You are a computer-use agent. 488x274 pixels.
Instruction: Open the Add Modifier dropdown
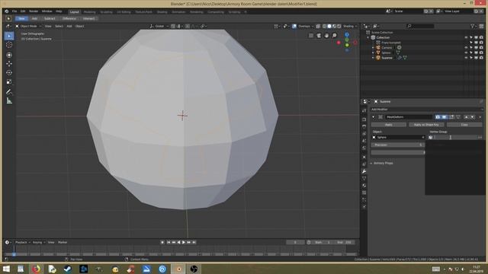(426, 110)
